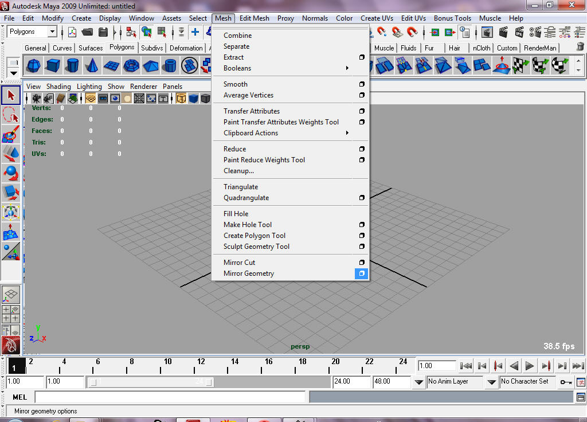Open the shelf options menu arrow

[x=14, y=73]
